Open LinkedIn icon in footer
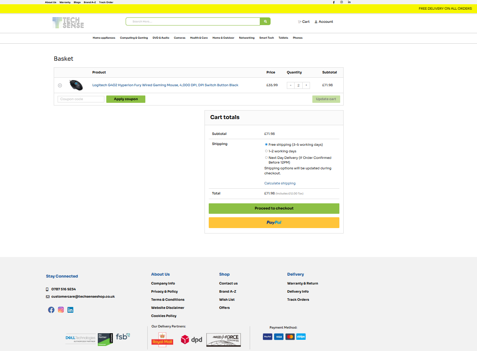 point(70,310)
